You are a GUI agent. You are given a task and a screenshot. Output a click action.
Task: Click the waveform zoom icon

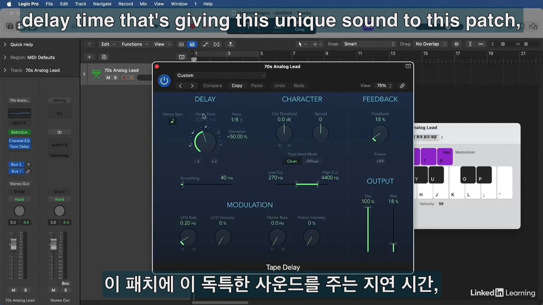point(457,44)
